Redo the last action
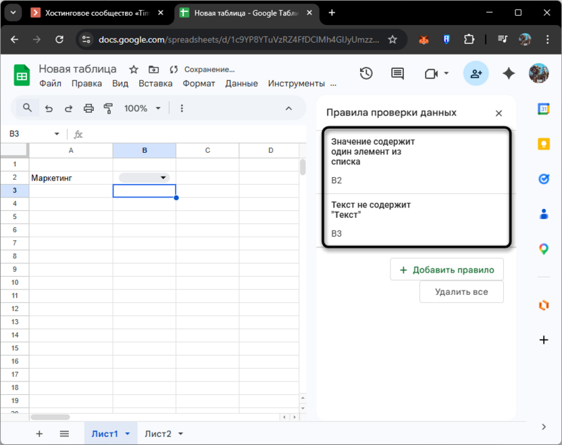The width and height of the screenshot is (562, 445). point(68,108)
